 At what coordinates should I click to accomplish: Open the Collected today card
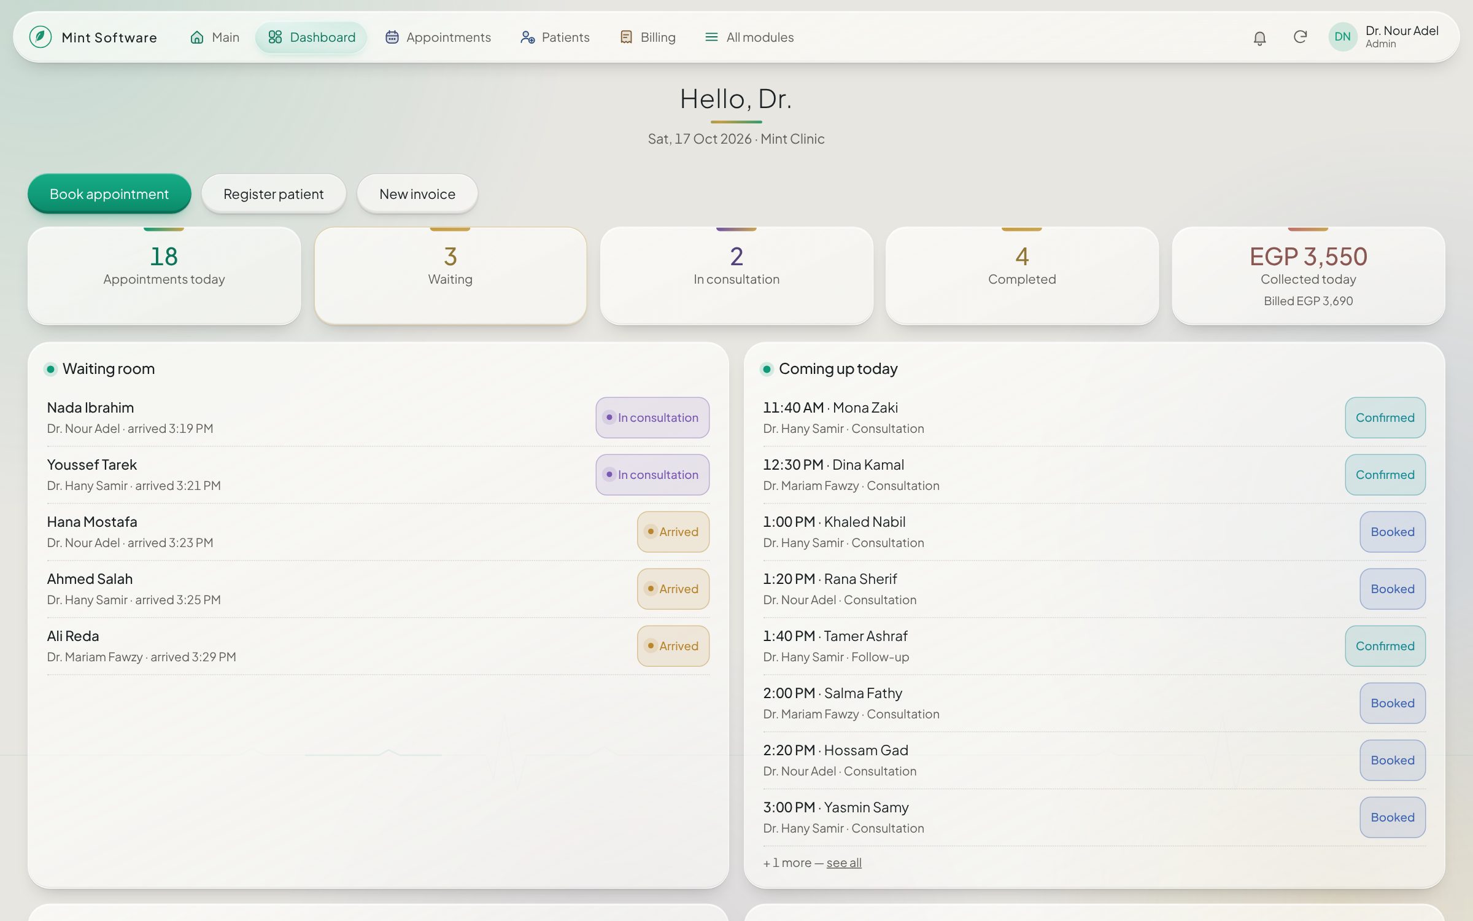click(x=1309, y=276)
